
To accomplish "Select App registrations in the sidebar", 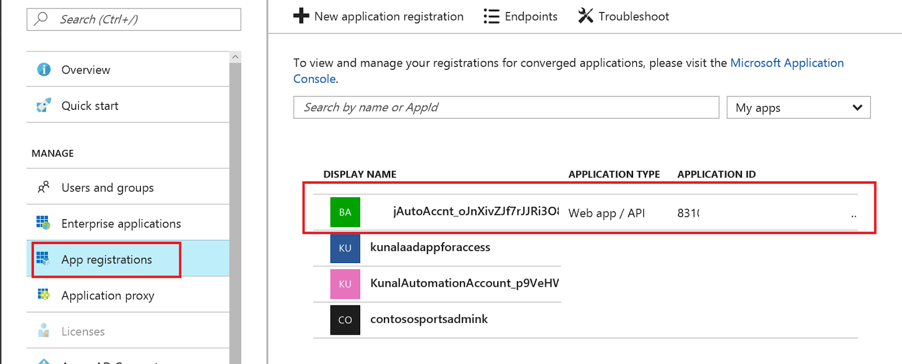I will point(128,259).
